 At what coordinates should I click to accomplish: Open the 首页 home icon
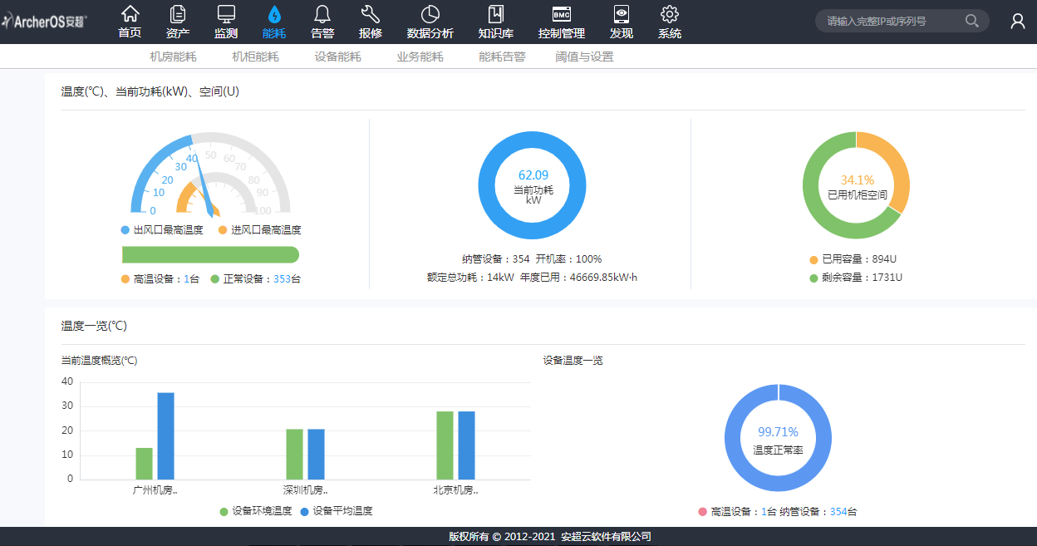[130, 14]
